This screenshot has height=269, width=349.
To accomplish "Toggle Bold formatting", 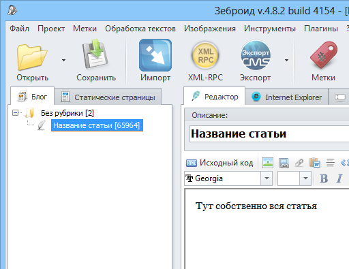I will [x=324, y=178].
